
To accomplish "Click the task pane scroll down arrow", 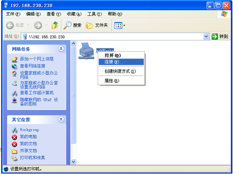I will tap(73, 162).
